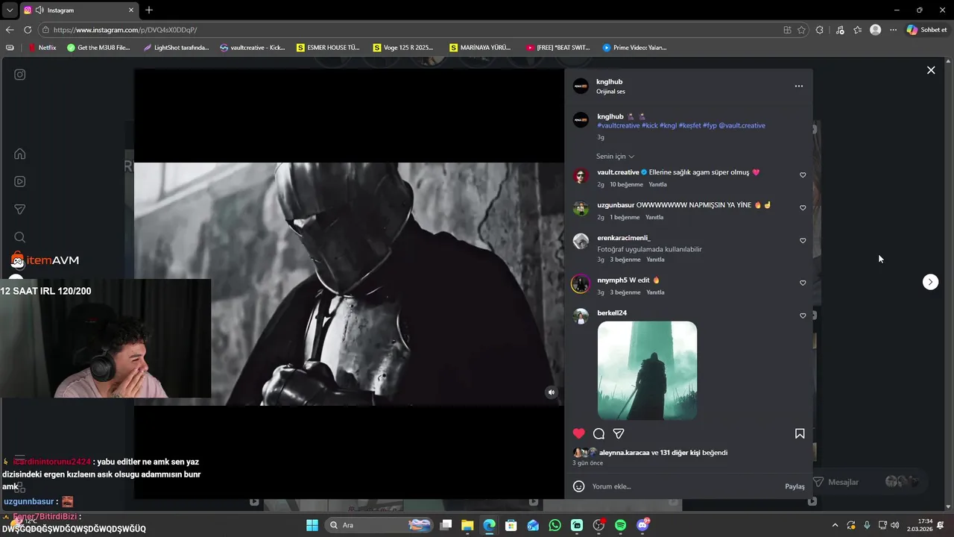The image size is (954, 537).
Task: Open 'ESMER HOUSE TÜ...' bookmark
Action: point(328,48)
